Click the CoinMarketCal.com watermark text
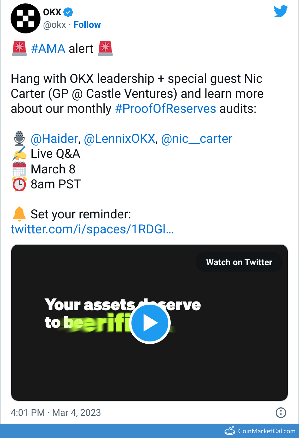Screen dimensions: 299x438 click(267, 431)
